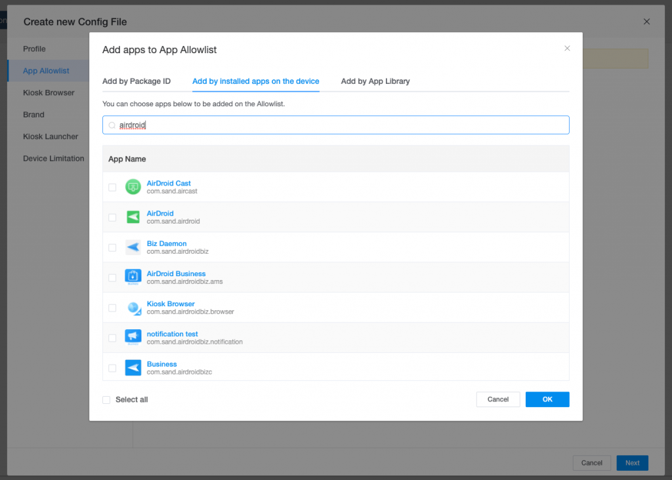The height and width of the screenshot is (480, 672).
Task: Check the com.sand.airdroid app checkbox
Action: coord(112,218)
